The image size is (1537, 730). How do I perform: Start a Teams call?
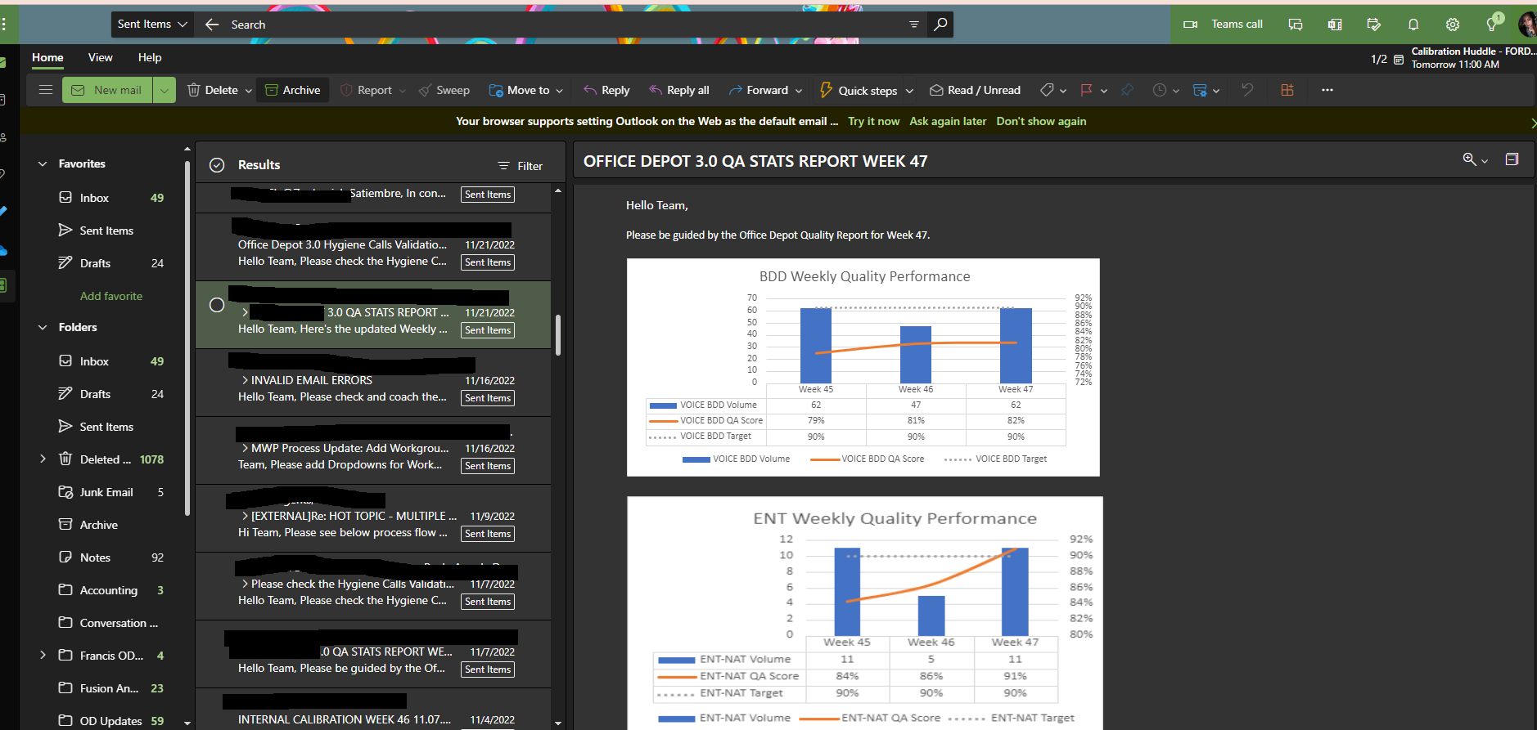pos(1224,25)
